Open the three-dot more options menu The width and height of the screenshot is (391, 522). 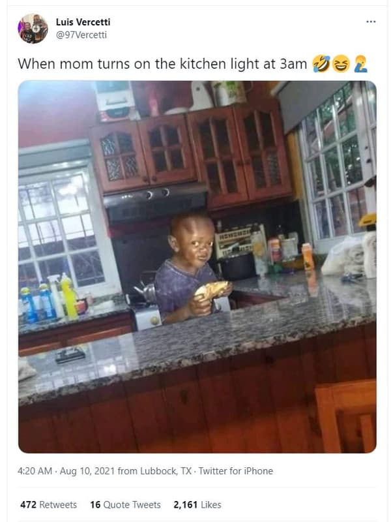tap(371, 22)
